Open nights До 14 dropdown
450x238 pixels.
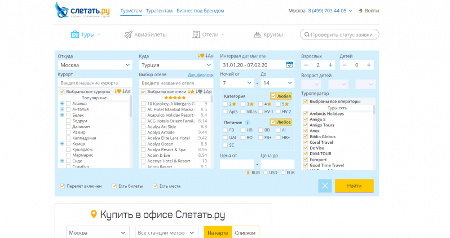[277, 83]
